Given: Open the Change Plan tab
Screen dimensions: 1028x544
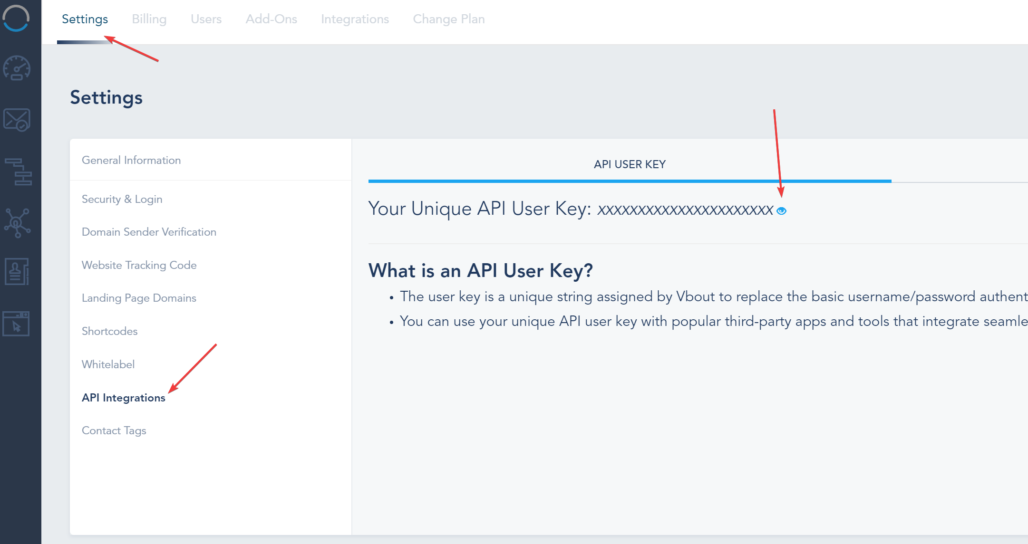Looking at the screenshot, I should pyautogui.click(x=448, y=19).
